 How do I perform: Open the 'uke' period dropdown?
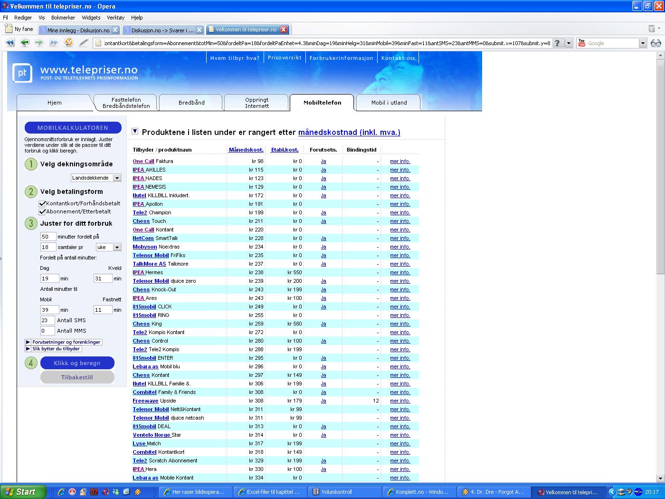109,247
